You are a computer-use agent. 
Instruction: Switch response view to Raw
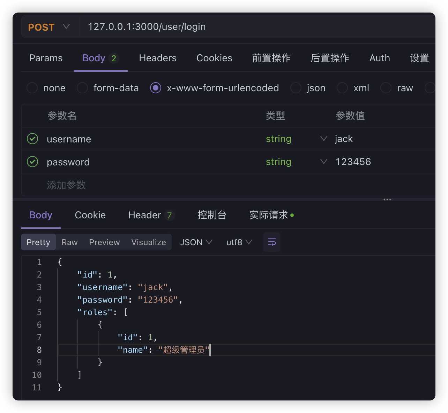(69, 242)
